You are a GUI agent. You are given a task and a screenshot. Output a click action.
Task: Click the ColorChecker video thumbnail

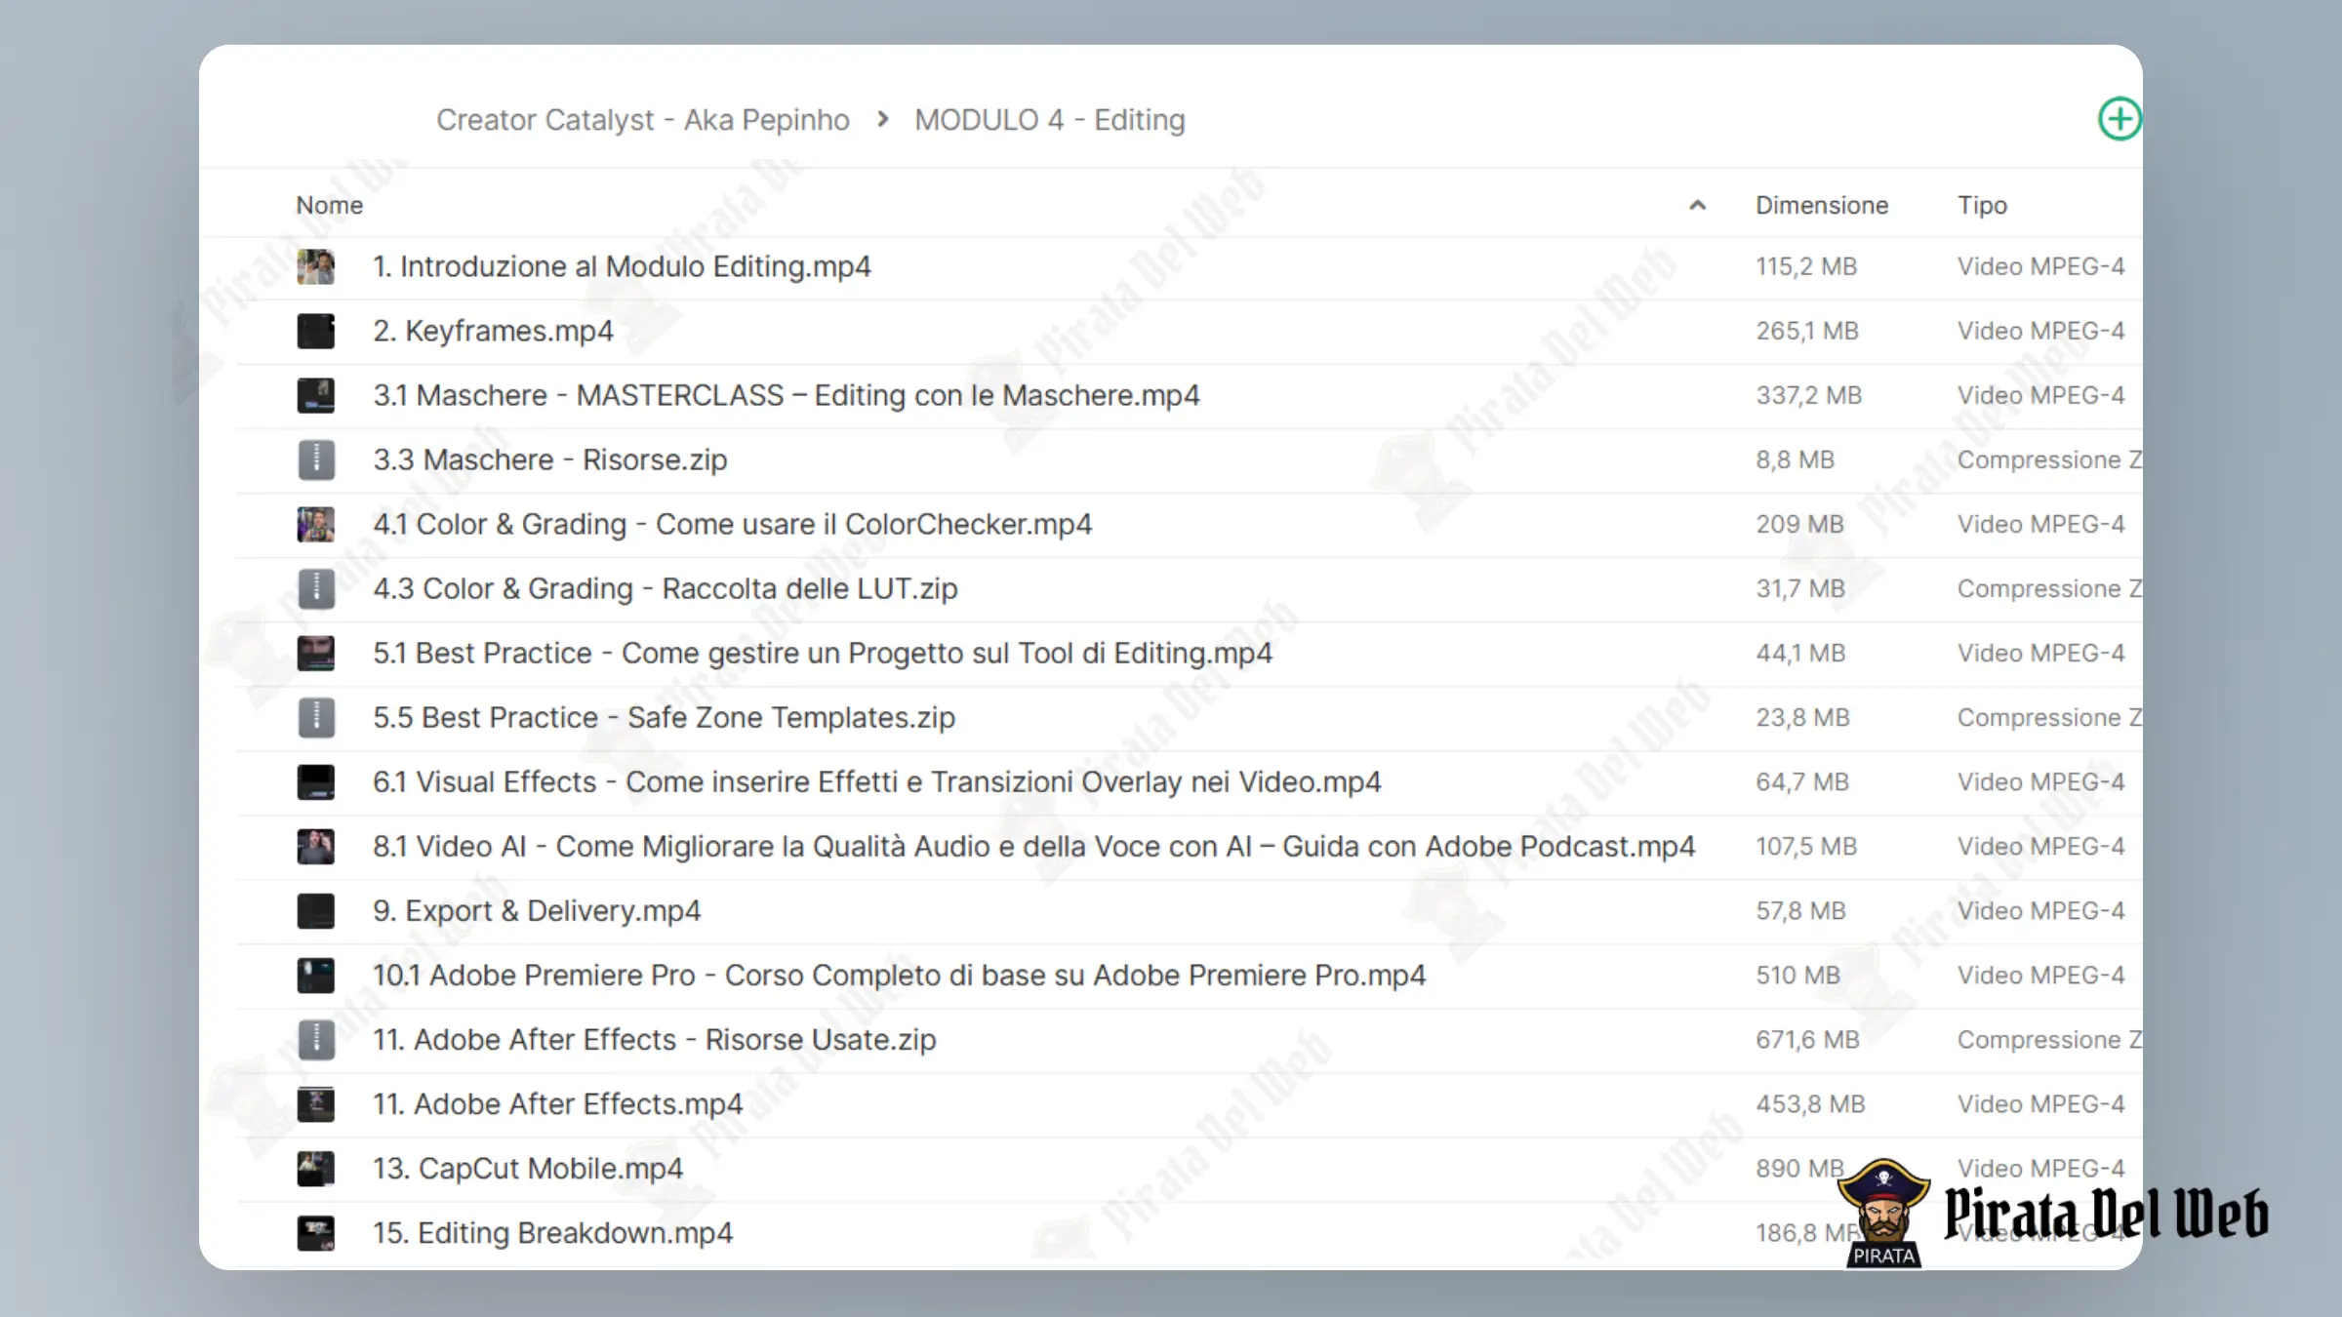(x=316, y=524)
